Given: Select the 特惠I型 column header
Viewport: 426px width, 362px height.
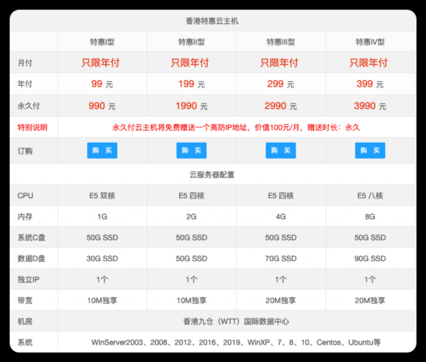Looking at the screenshot, I should click(102, 42).
